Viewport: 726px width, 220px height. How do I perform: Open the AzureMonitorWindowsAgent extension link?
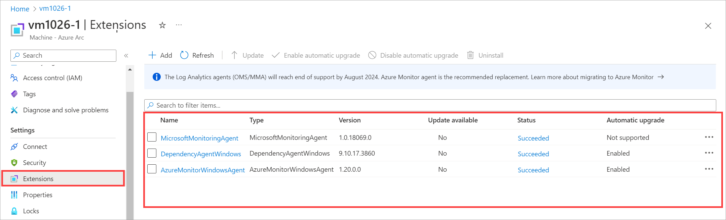202,170
